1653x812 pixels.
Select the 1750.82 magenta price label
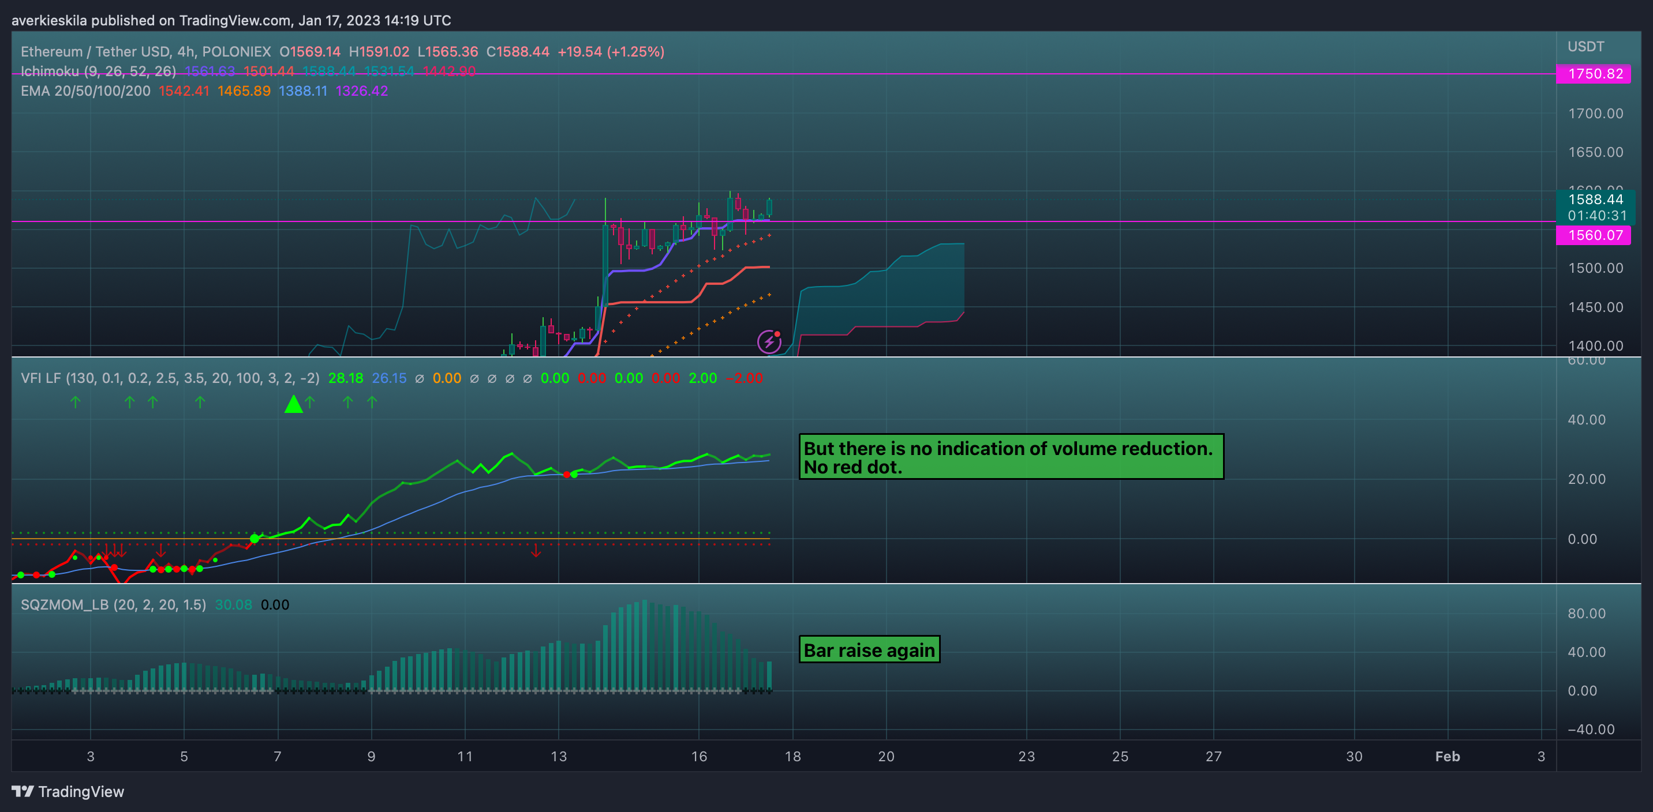coord(1595,74)
